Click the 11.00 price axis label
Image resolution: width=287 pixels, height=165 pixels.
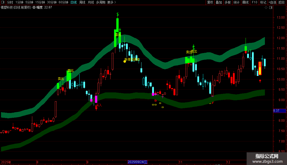[x=281, y=59]
